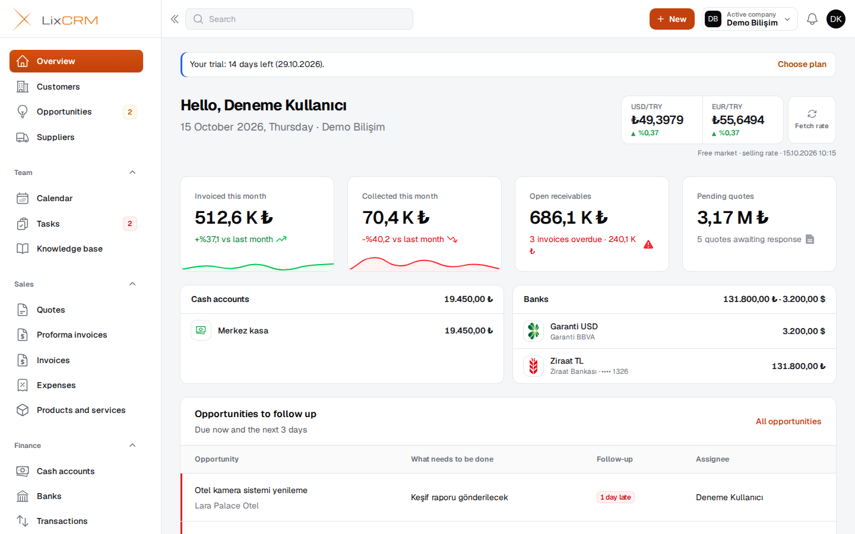Open Transactions in the sidebar

(76, 521)
